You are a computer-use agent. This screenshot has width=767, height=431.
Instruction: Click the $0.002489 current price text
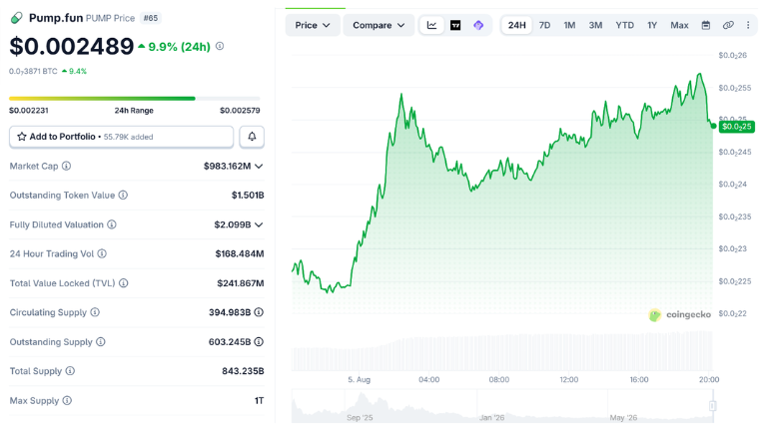72,47
